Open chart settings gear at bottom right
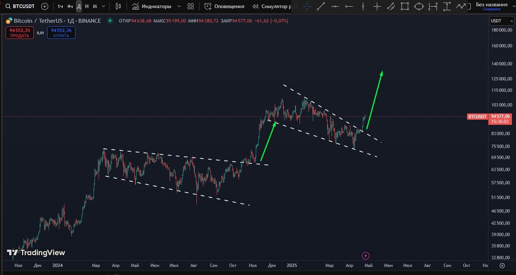The height and width of the screenshot is (275, 516). click(x=502, y=265)
